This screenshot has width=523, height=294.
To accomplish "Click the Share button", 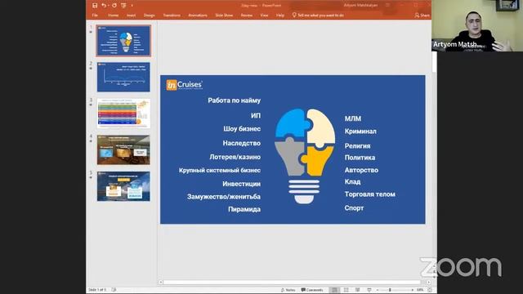I will (422, 16).
